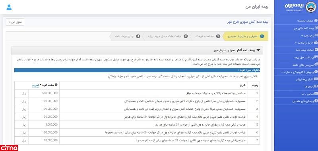Click the 500,000,000 amount cell
The width and height of the screenshot is (318, 151).
point(44,93)
